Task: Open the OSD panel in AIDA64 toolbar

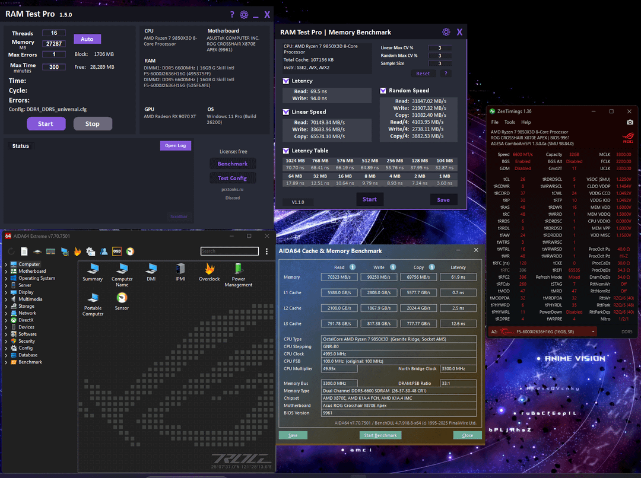Action: click(117, 251)
